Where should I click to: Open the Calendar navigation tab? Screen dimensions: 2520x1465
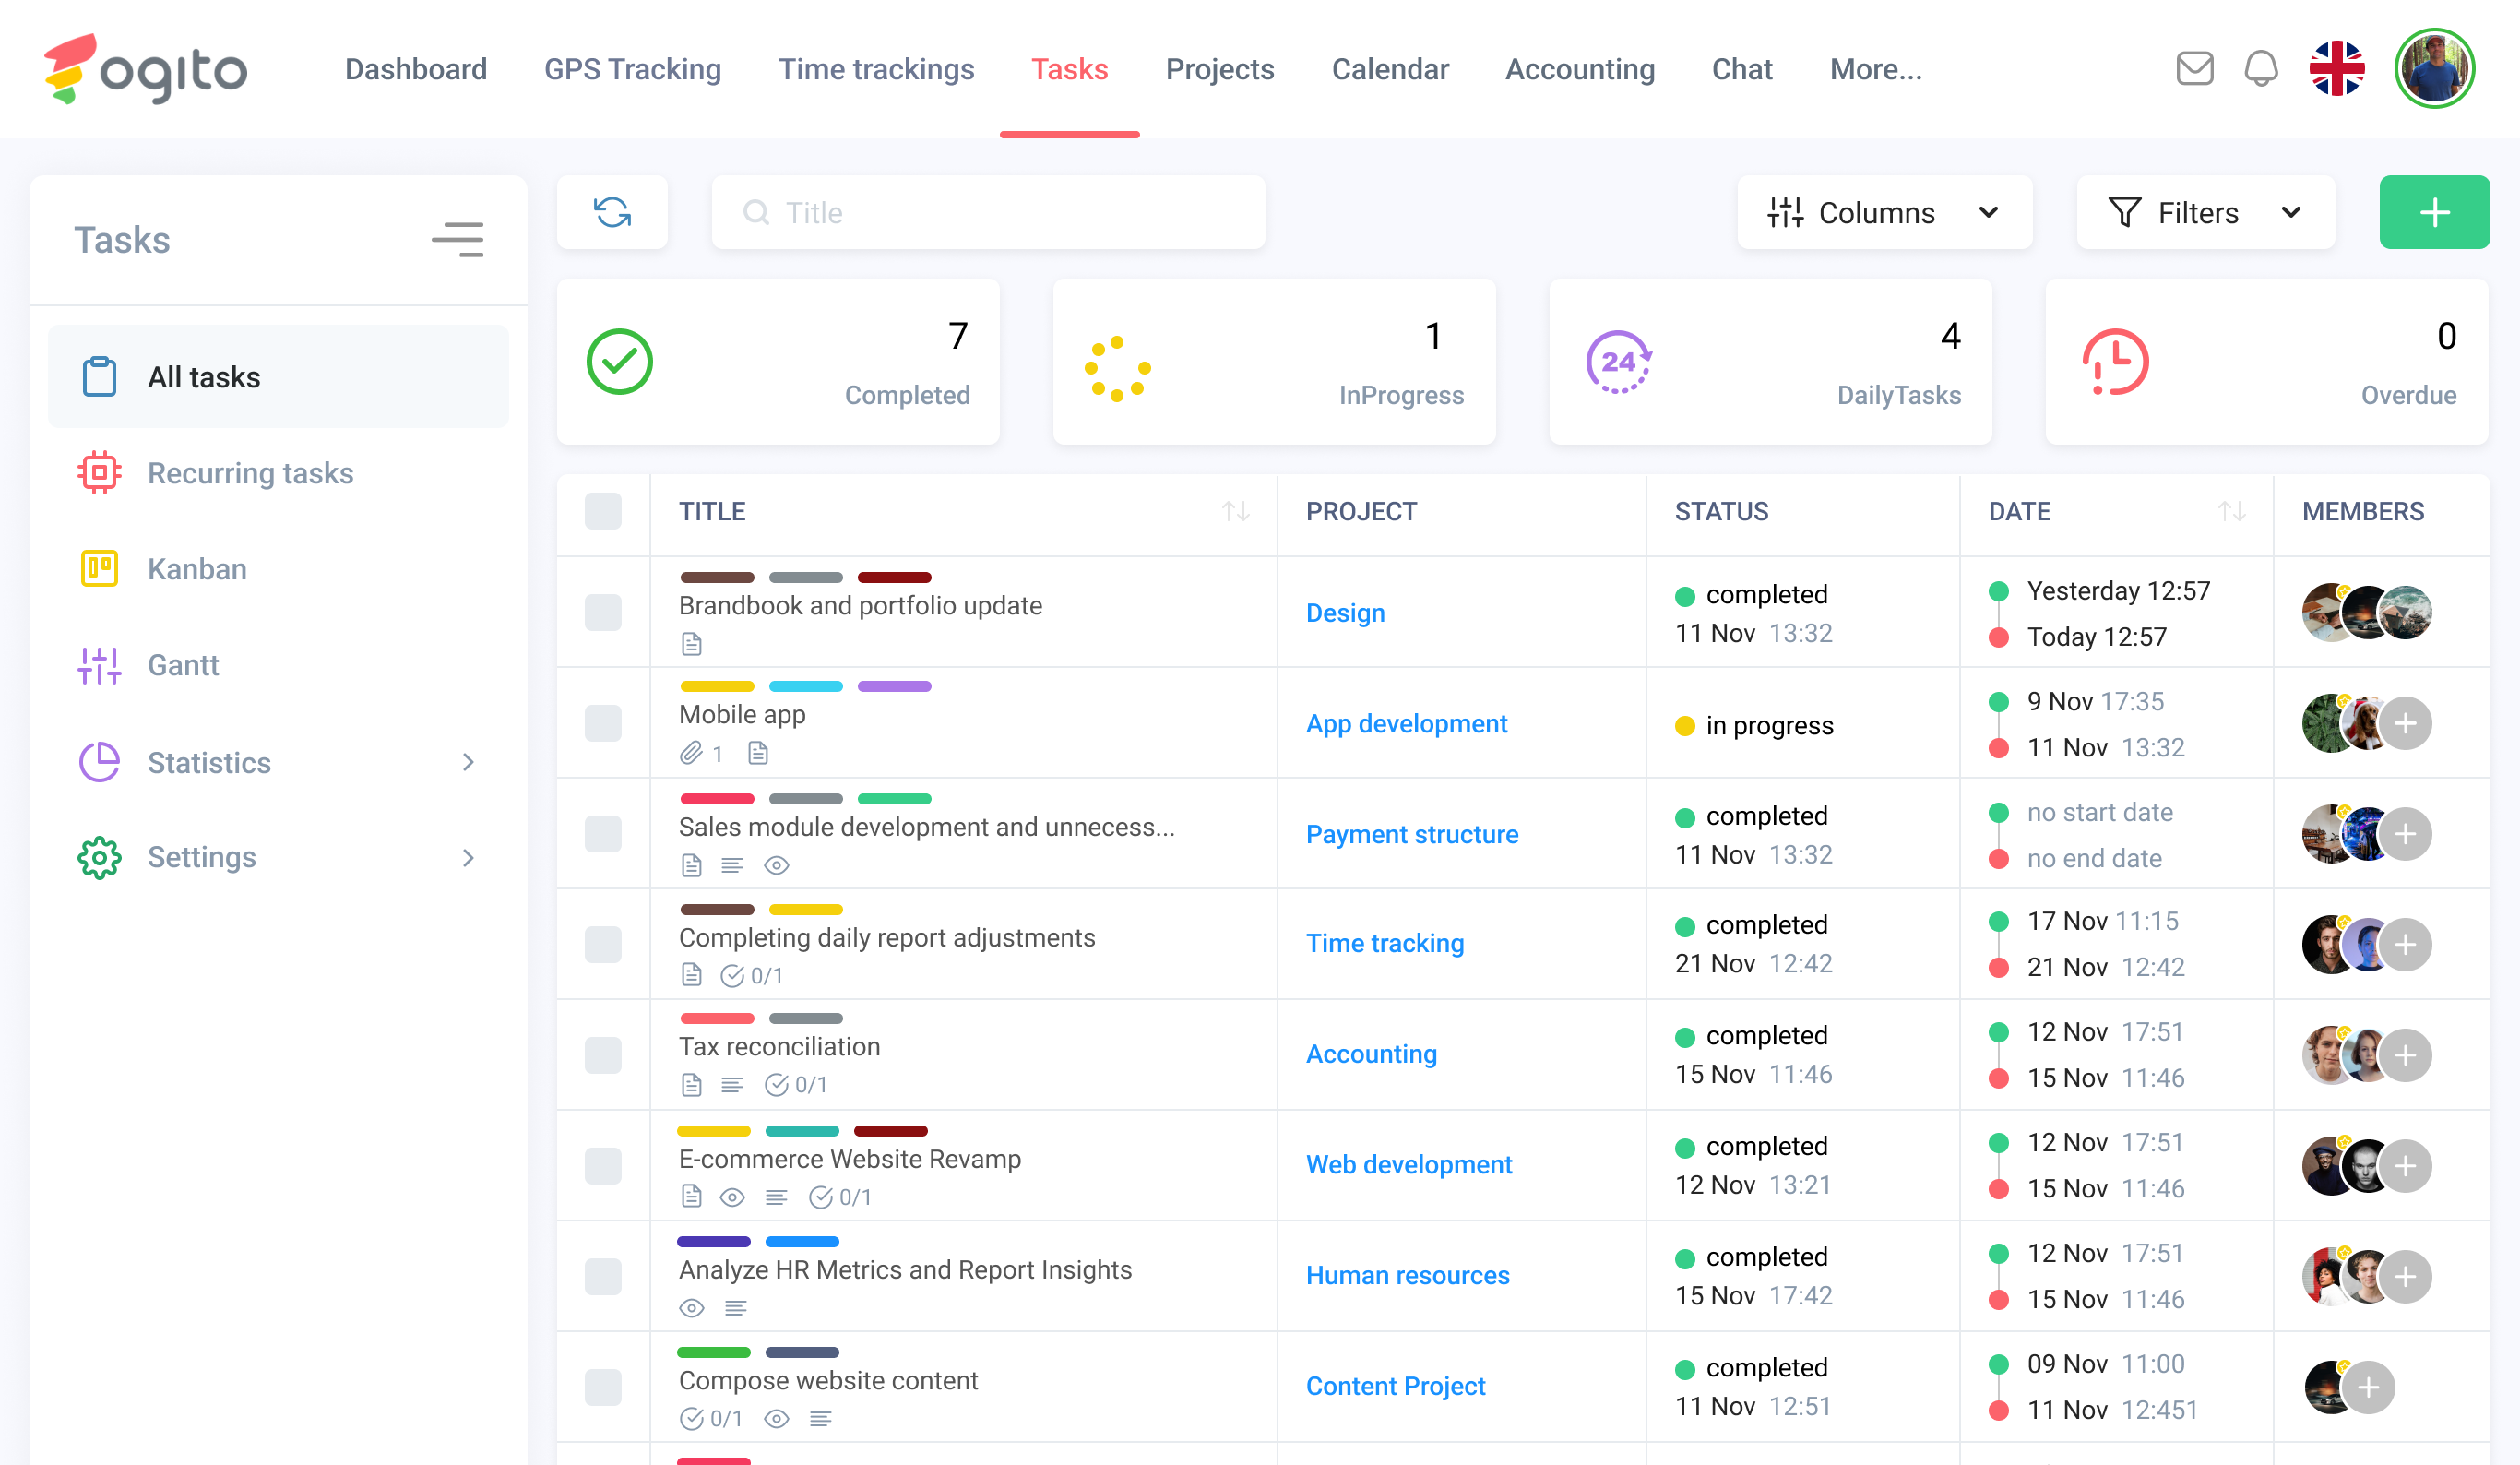point(1389,69)
